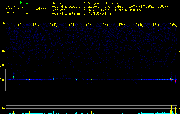Click the red-pink echo right of the 1950 tick
This screenshot has height=114, width=180.
point(175,81)
